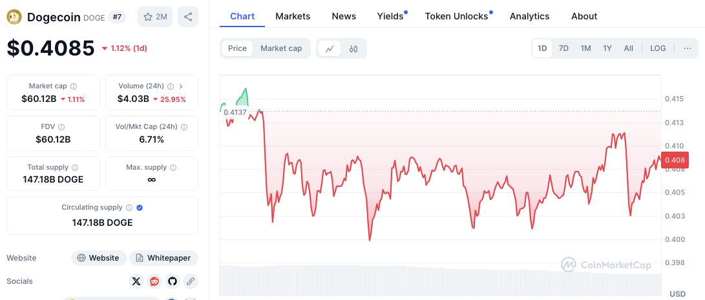Switch to the Markets tab

coord(293,17)
